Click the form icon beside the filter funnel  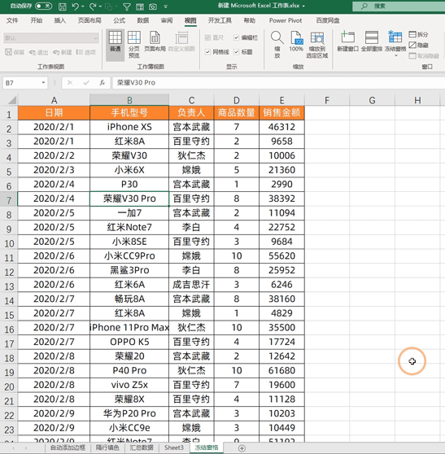pyautogui.click(x=140, y=7)
